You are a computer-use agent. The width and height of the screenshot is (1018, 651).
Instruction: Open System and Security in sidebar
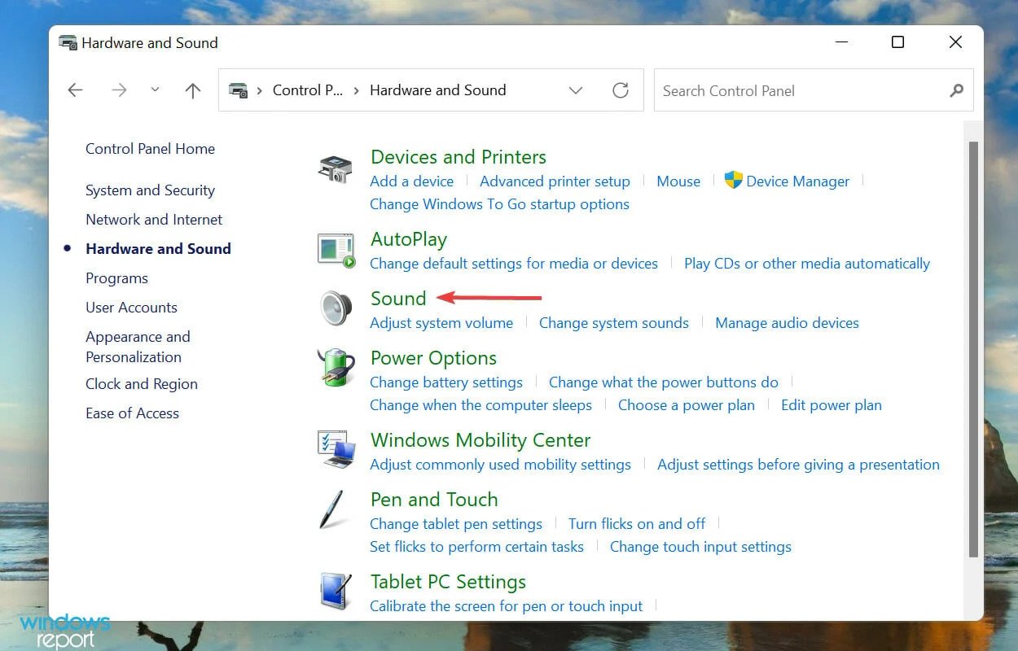point(150,190)
